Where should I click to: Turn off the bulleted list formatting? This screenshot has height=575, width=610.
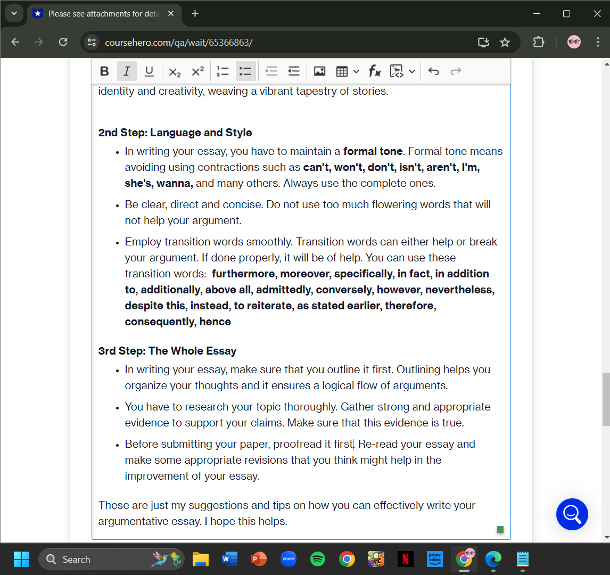click(245, 71)
